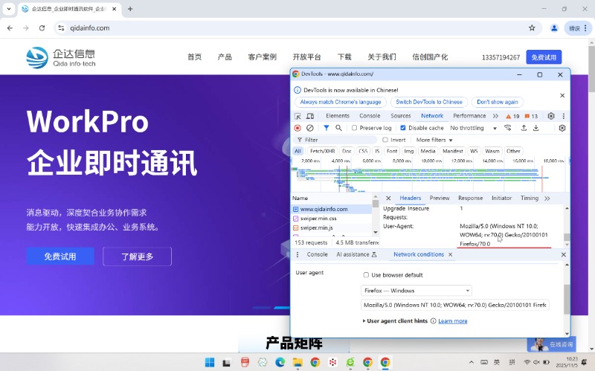Click Switch DevTools to Chinese button
Image resolution: width=595 pixels, height=371 pixels.
click(x=429, y=102)
